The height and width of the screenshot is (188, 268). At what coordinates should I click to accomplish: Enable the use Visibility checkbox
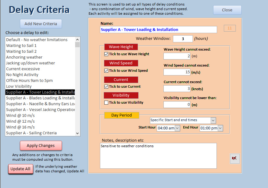[106, 102]
